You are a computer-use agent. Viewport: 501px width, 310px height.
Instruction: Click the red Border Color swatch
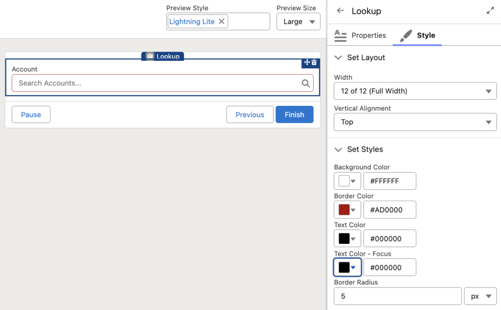click(x=344, y=209)
